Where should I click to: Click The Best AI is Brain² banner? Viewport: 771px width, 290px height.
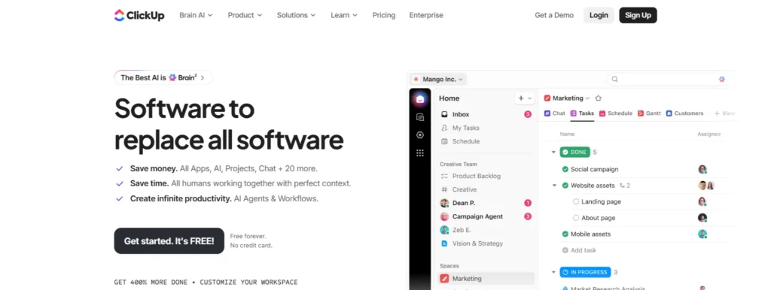(x=163, y=77)
